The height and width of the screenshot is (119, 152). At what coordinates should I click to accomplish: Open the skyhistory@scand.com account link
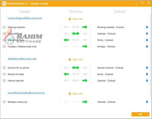22,59
